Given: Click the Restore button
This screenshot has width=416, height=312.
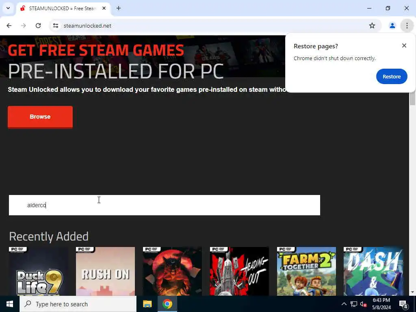Looking at the screenshot, I should [x=392, y=76].
